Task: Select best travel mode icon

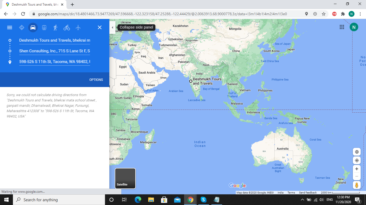Action: point(22,27)
